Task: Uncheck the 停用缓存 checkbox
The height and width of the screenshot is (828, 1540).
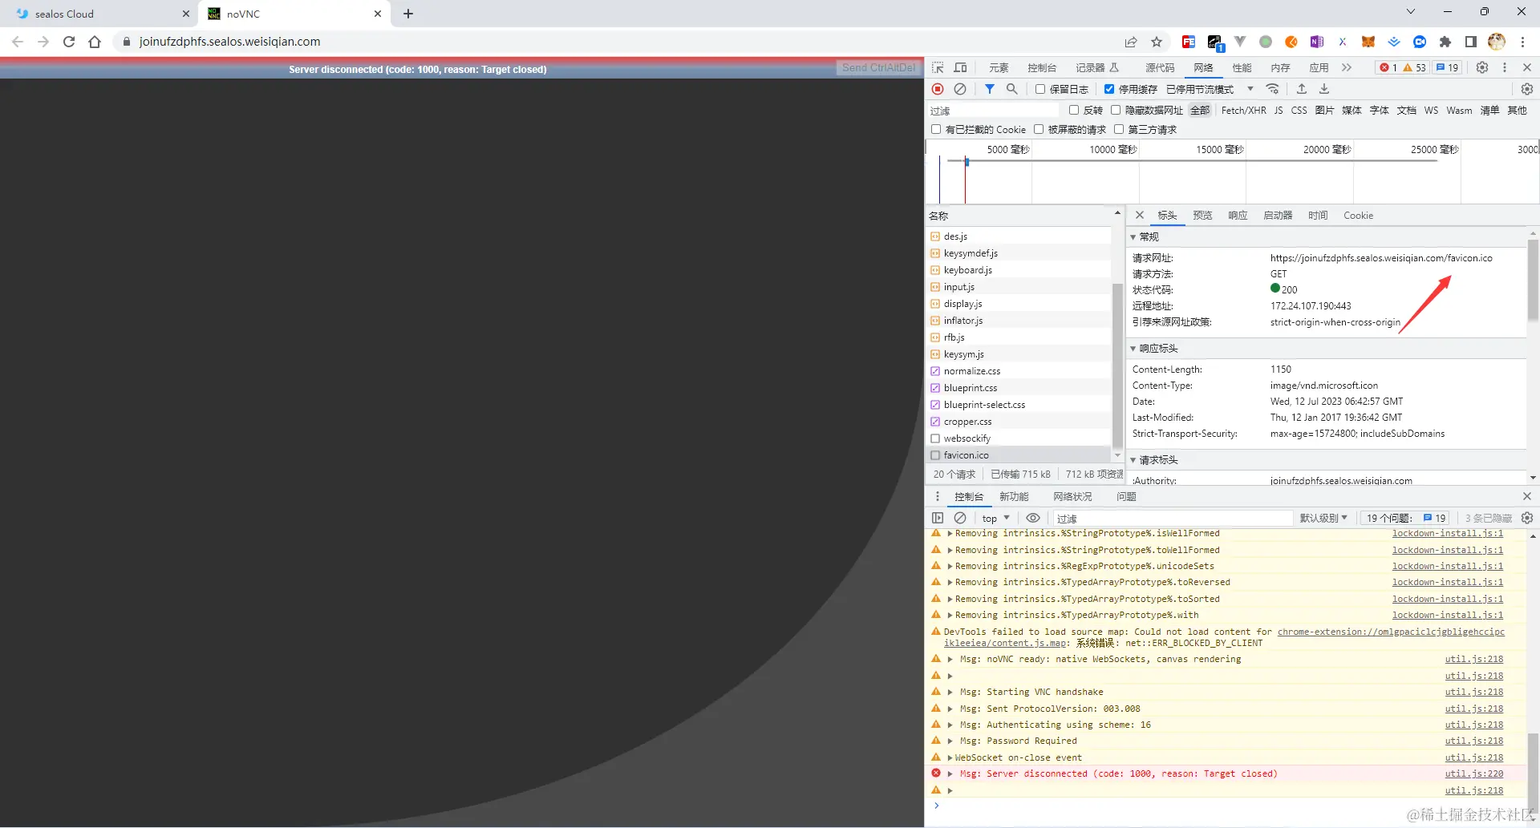Action: 1109,89
